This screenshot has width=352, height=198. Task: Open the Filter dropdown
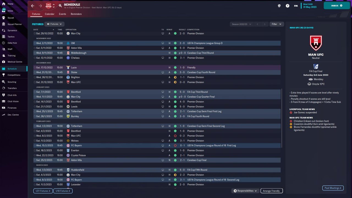[x=277, y=24]
